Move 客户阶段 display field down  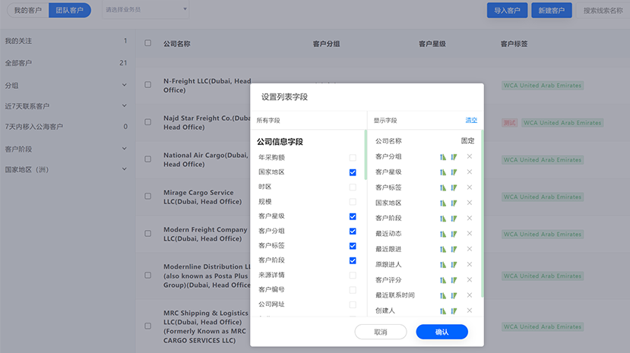pyautogui.click(x=454, y=218)
